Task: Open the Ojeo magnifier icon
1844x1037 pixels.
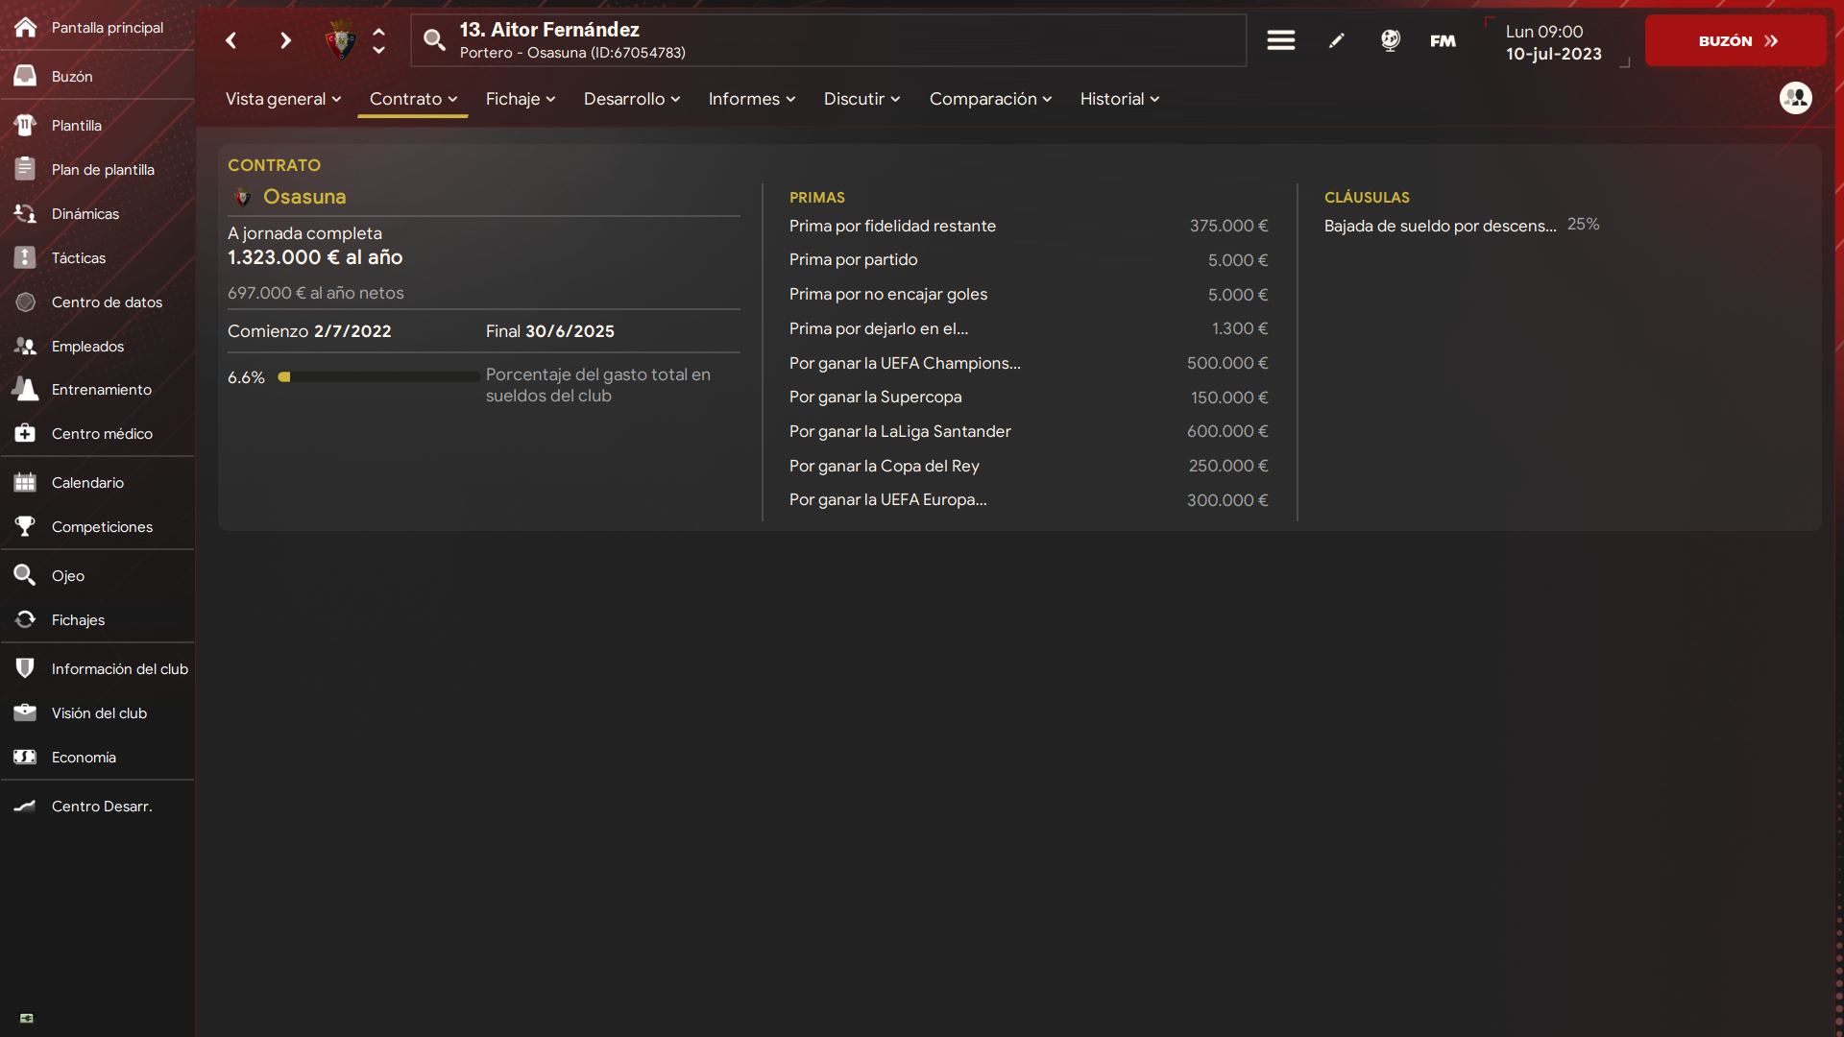Action: (25, 575)
